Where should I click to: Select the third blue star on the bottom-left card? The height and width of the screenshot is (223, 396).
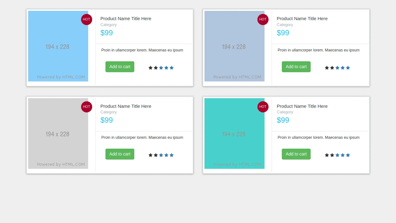coord(161,155)
